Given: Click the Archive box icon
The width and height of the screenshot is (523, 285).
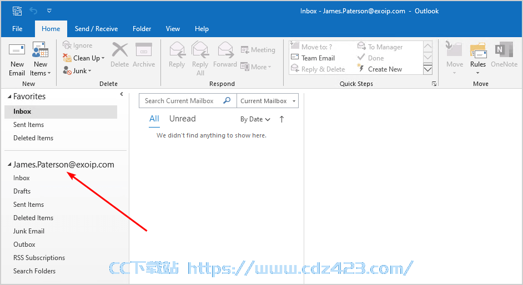Looking at the screenshot, I should [144, 50].
